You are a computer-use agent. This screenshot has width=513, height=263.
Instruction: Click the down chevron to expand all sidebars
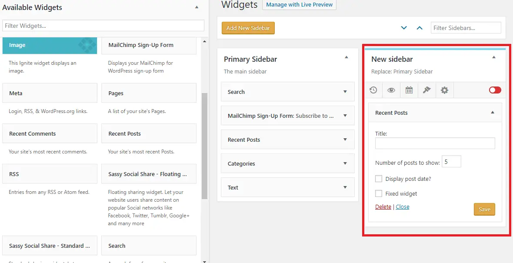pyautogui.click(x=404, y=28)
